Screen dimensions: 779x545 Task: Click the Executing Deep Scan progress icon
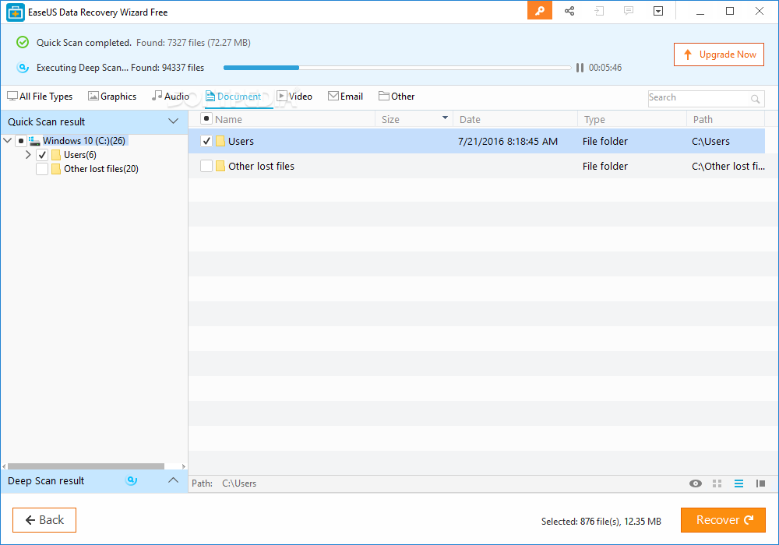click(x=23, y=68)
